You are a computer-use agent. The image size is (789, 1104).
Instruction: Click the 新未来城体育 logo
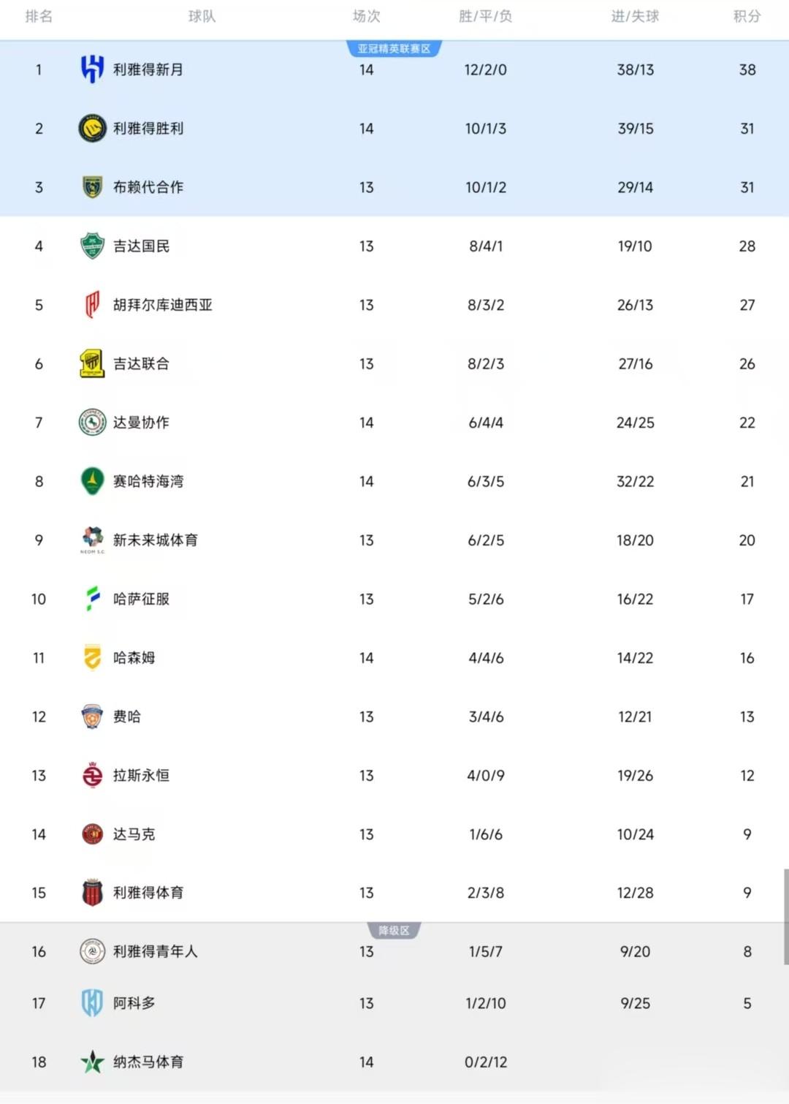(92, 540)
